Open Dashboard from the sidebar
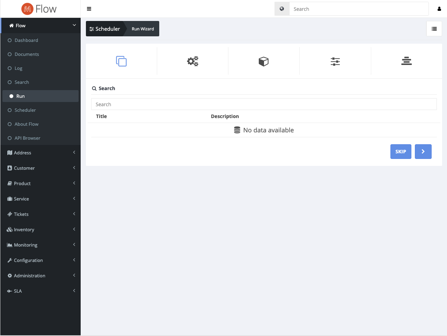This screenshot has height=336, width=447. pyautogui.click(x=26, y=40)
